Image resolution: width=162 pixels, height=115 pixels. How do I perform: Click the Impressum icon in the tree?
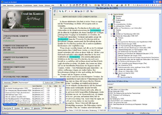point(114,16)
